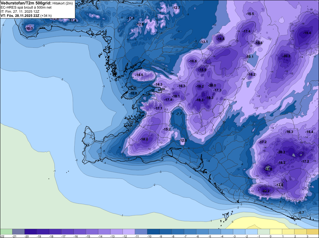
Task: Click the -15.5 temperature value
Action: pyautogui.click(x=250, y=14)
